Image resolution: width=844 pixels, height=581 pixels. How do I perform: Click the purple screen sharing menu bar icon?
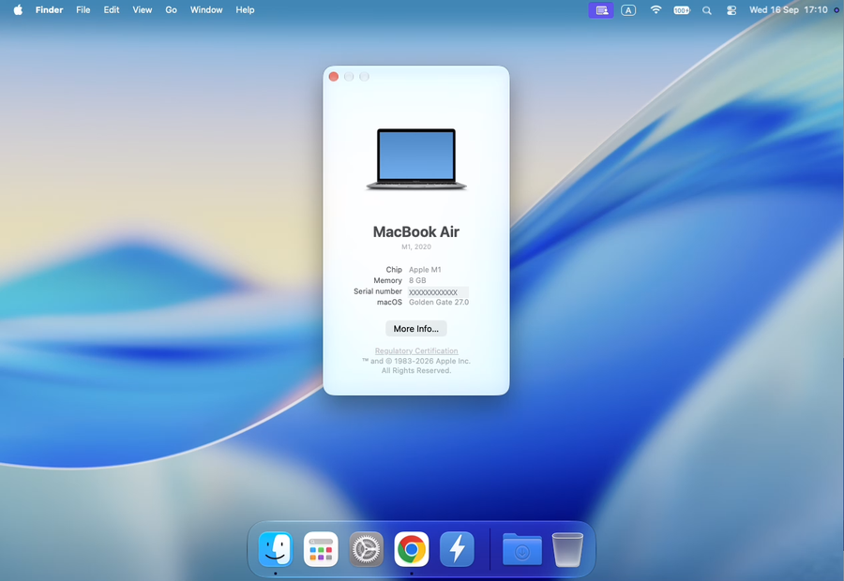coord(601,10)
